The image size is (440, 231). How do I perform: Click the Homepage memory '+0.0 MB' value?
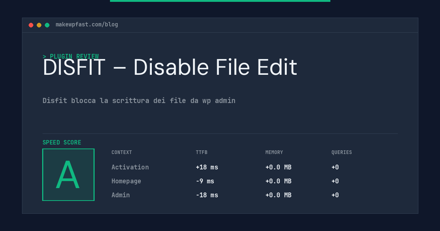(278, 181)
